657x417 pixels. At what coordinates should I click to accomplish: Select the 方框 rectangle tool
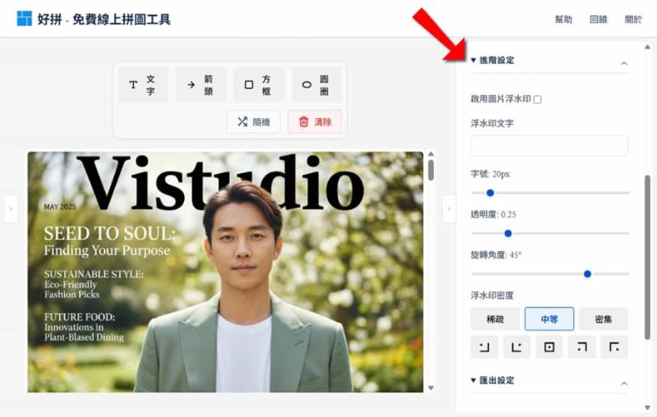(x=259, y=85)
